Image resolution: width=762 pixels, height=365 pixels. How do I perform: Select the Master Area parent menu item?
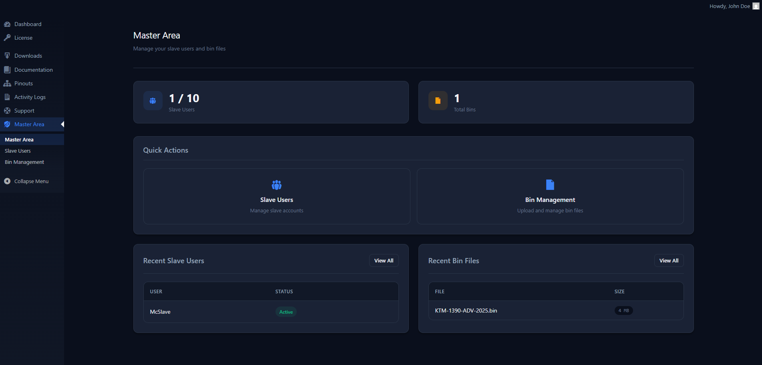[32, 124]
